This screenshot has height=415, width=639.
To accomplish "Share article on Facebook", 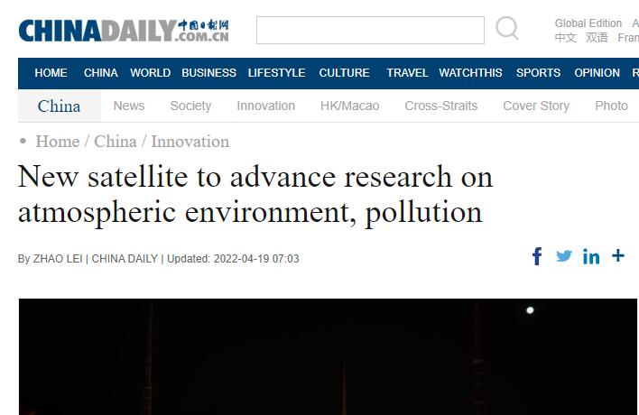I will tap(537, 257).
